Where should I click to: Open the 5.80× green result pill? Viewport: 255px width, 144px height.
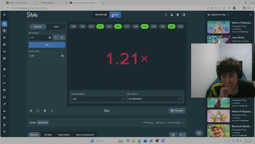118,26
